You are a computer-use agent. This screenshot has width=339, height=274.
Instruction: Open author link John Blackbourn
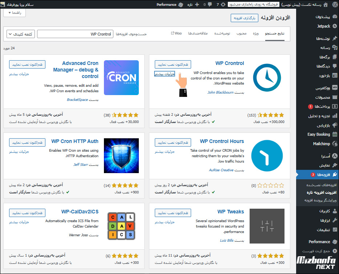[221, 93]
